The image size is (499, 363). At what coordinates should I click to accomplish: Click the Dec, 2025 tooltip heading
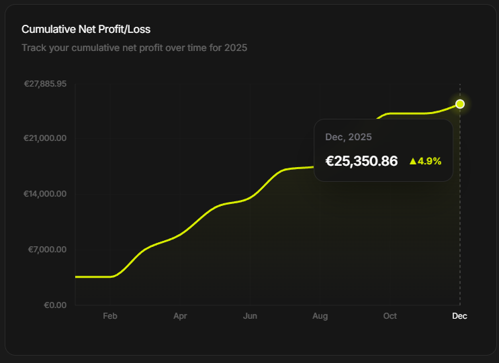(x=349, y=137)
